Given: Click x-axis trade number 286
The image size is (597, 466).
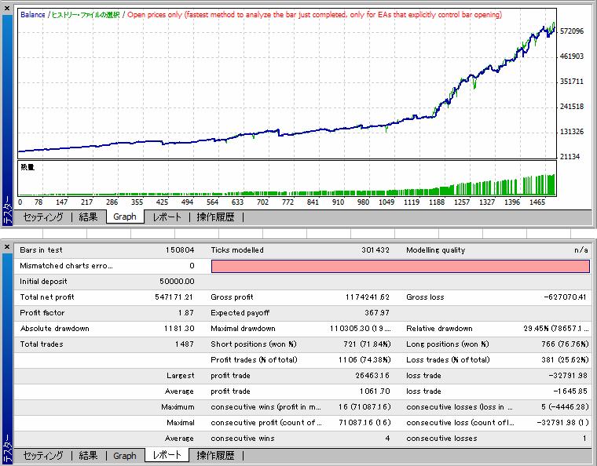Looking at the screenshot, I should pos(112,202).
